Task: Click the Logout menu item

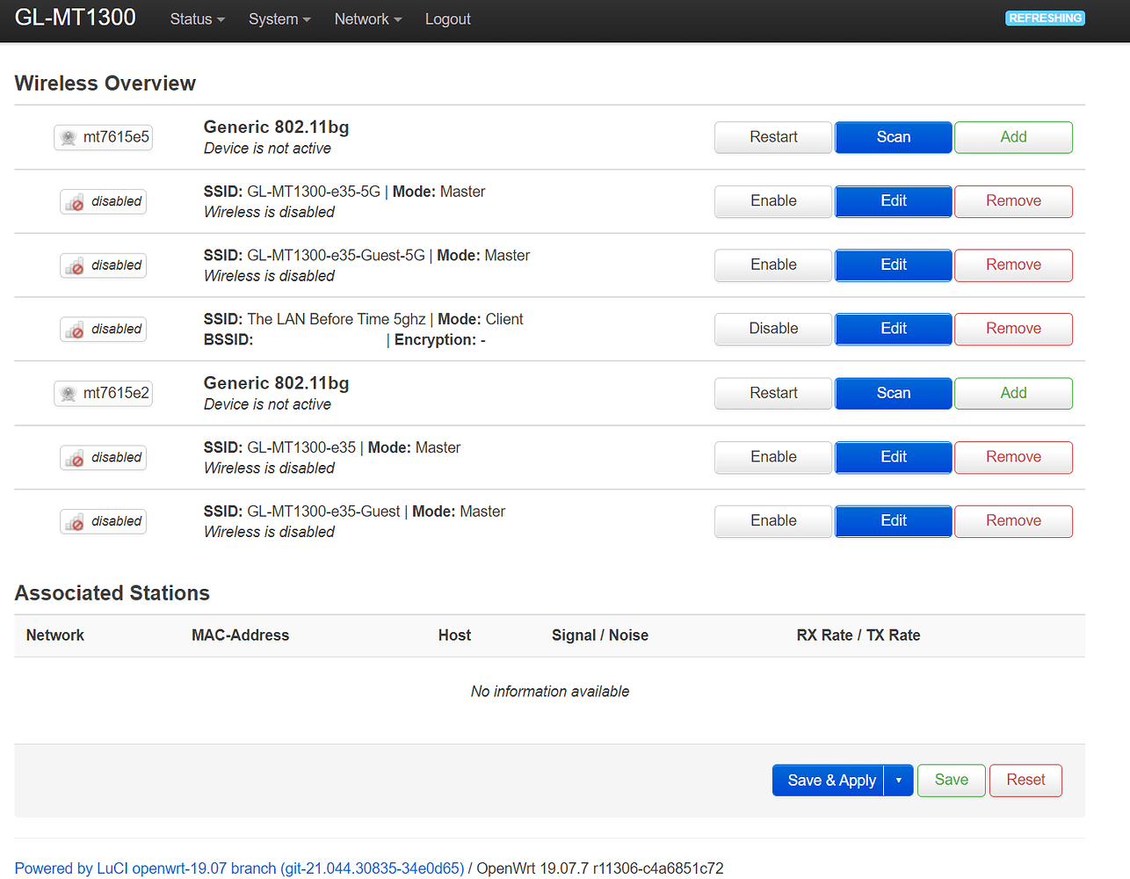Action: [x=447, y=18]
